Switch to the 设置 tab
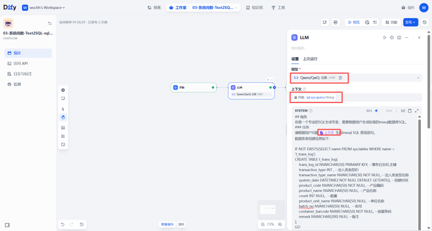432x231 pixels. (x=295, y=59)
